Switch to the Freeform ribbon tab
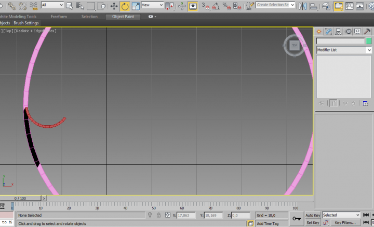Screen dimensions: 374x227 click(58, 17)
